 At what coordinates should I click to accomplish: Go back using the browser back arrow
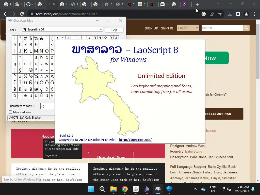(6, 14)
